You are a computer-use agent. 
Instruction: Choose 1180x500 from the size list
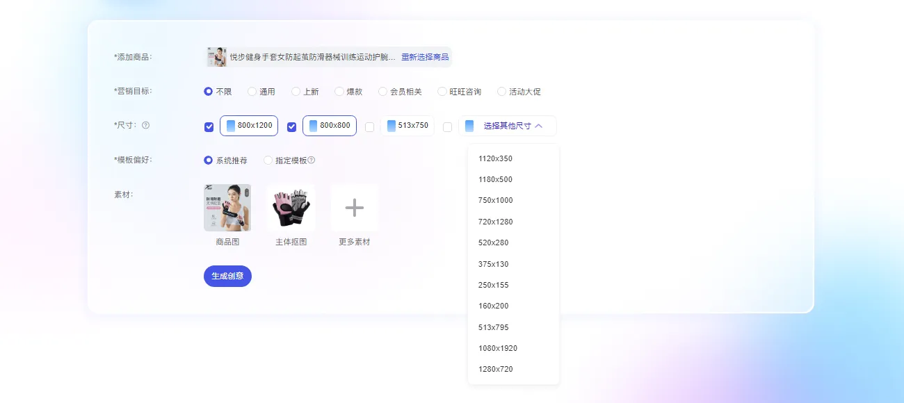coord(513,179)
